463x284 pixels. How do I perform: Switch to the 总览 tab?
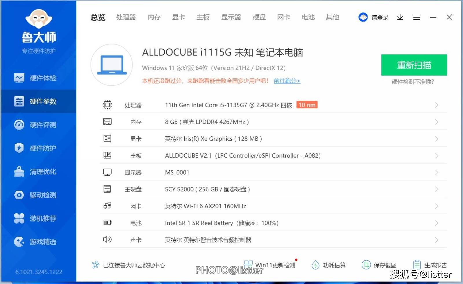point(98,17)
